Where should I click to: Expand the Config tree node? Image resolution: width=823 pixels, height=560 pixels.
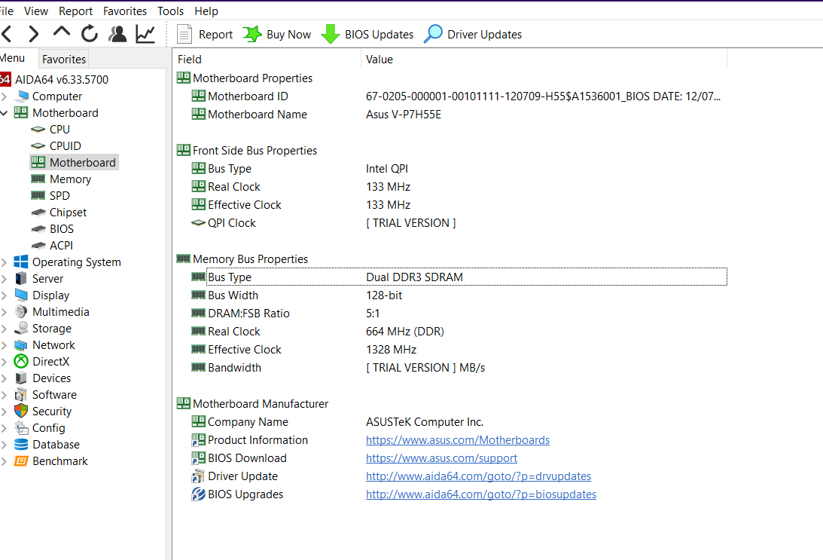(5, 428)
